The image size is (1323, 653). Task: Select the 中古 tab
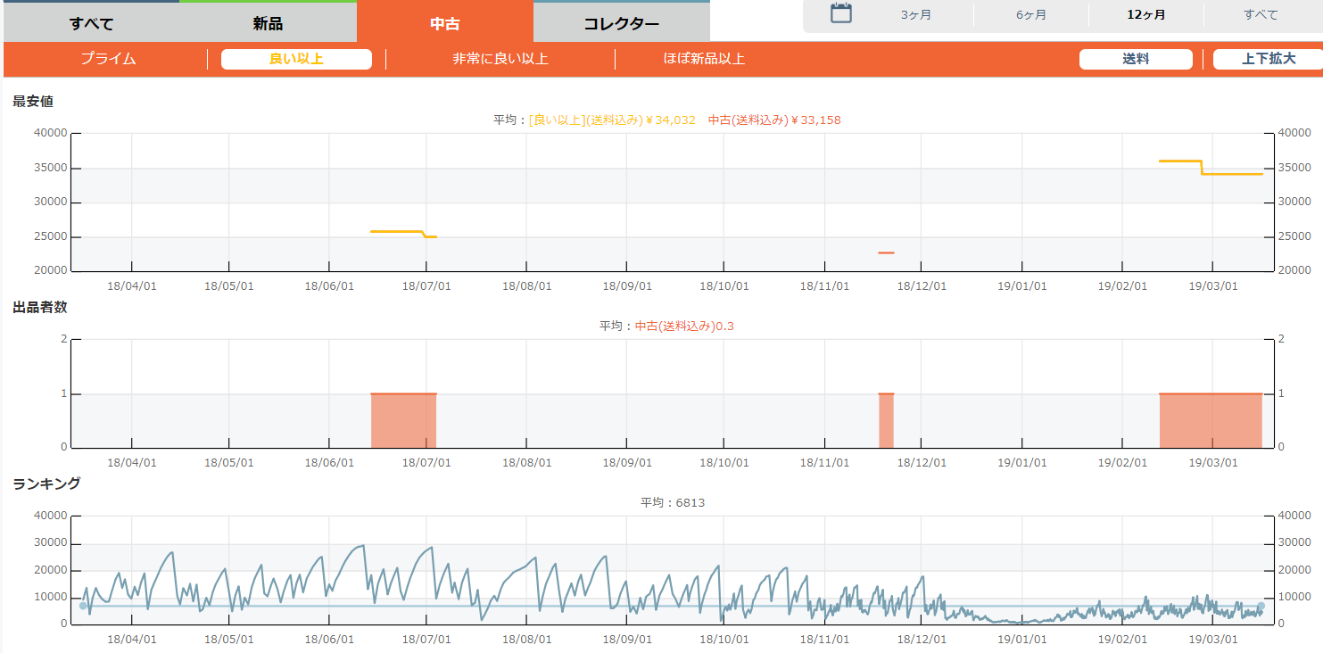(444, 23)
